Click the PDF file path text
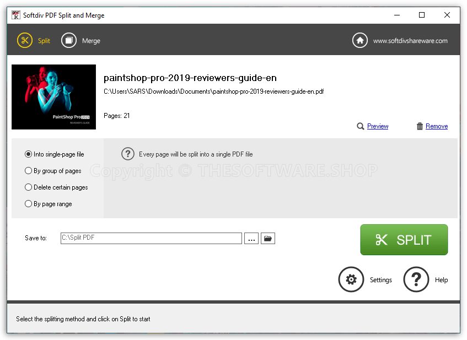 (x=213, y=91)
